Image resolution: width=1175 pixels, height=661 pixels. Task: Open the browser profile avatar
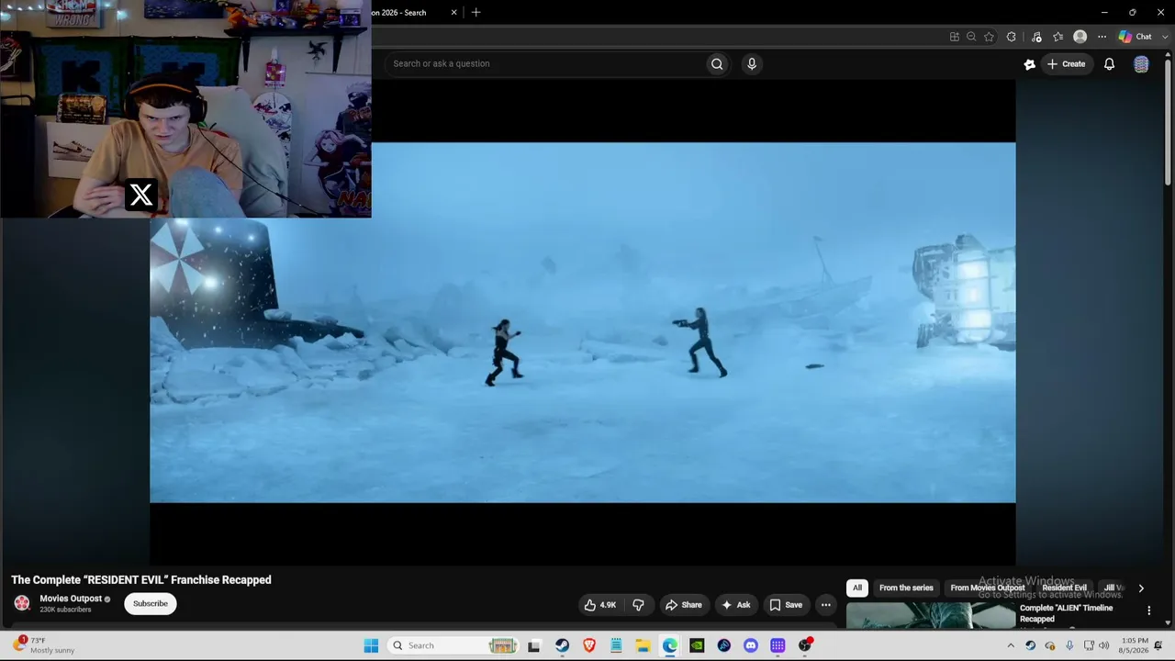point(1080,37)
